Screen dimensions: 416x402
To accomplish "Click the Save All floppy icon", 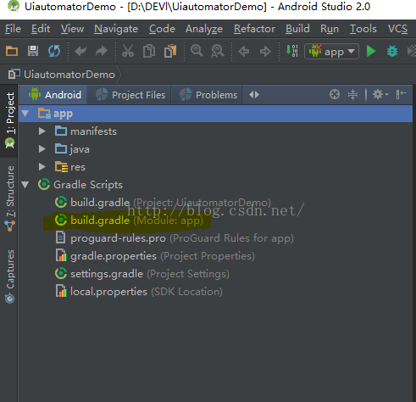I will click(x=33, y=51).
